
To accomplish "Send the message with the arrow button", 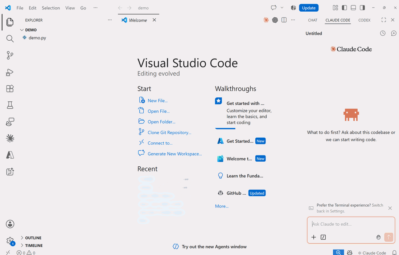I will pos(388,237).
